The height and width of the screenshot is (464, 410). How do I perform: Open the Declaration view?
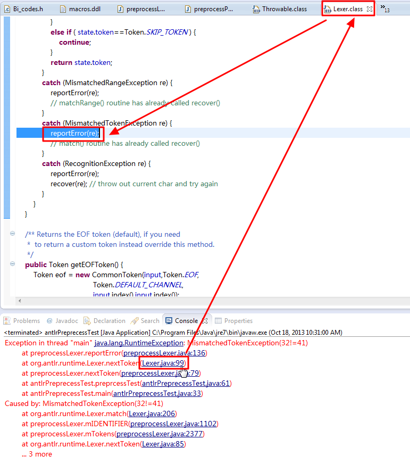click(x=104, y=321)
